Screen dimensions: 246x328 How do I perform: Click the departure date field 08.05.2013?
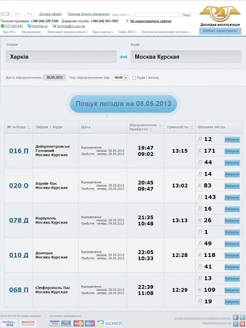(55, 78)
